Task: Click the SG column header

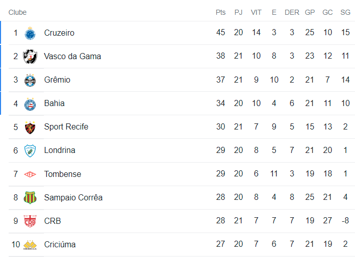Action: click(x=345, y=12)
